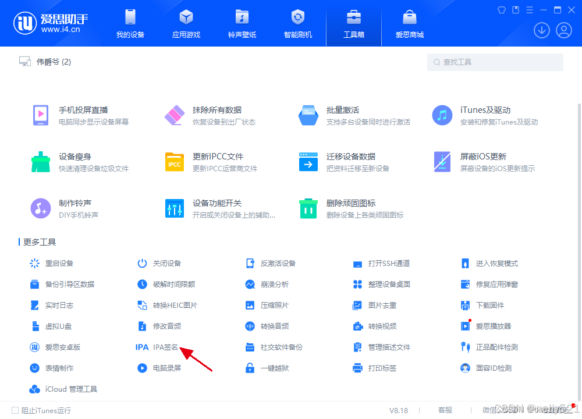Open 实时日志 tool
Screen dimensions: 582x419
click(52, 306)
